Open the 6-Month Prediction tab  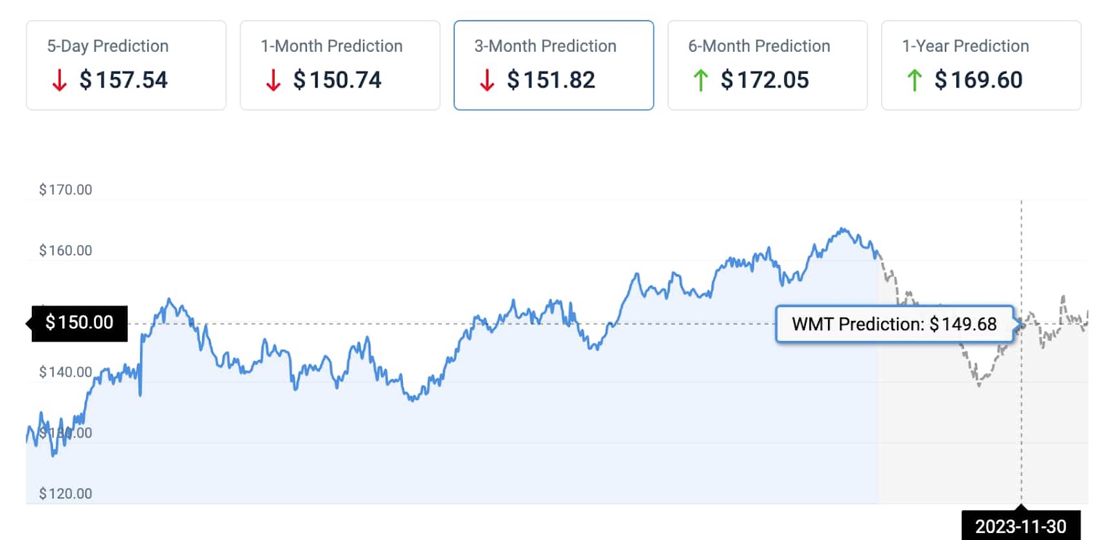pos(767,65)
